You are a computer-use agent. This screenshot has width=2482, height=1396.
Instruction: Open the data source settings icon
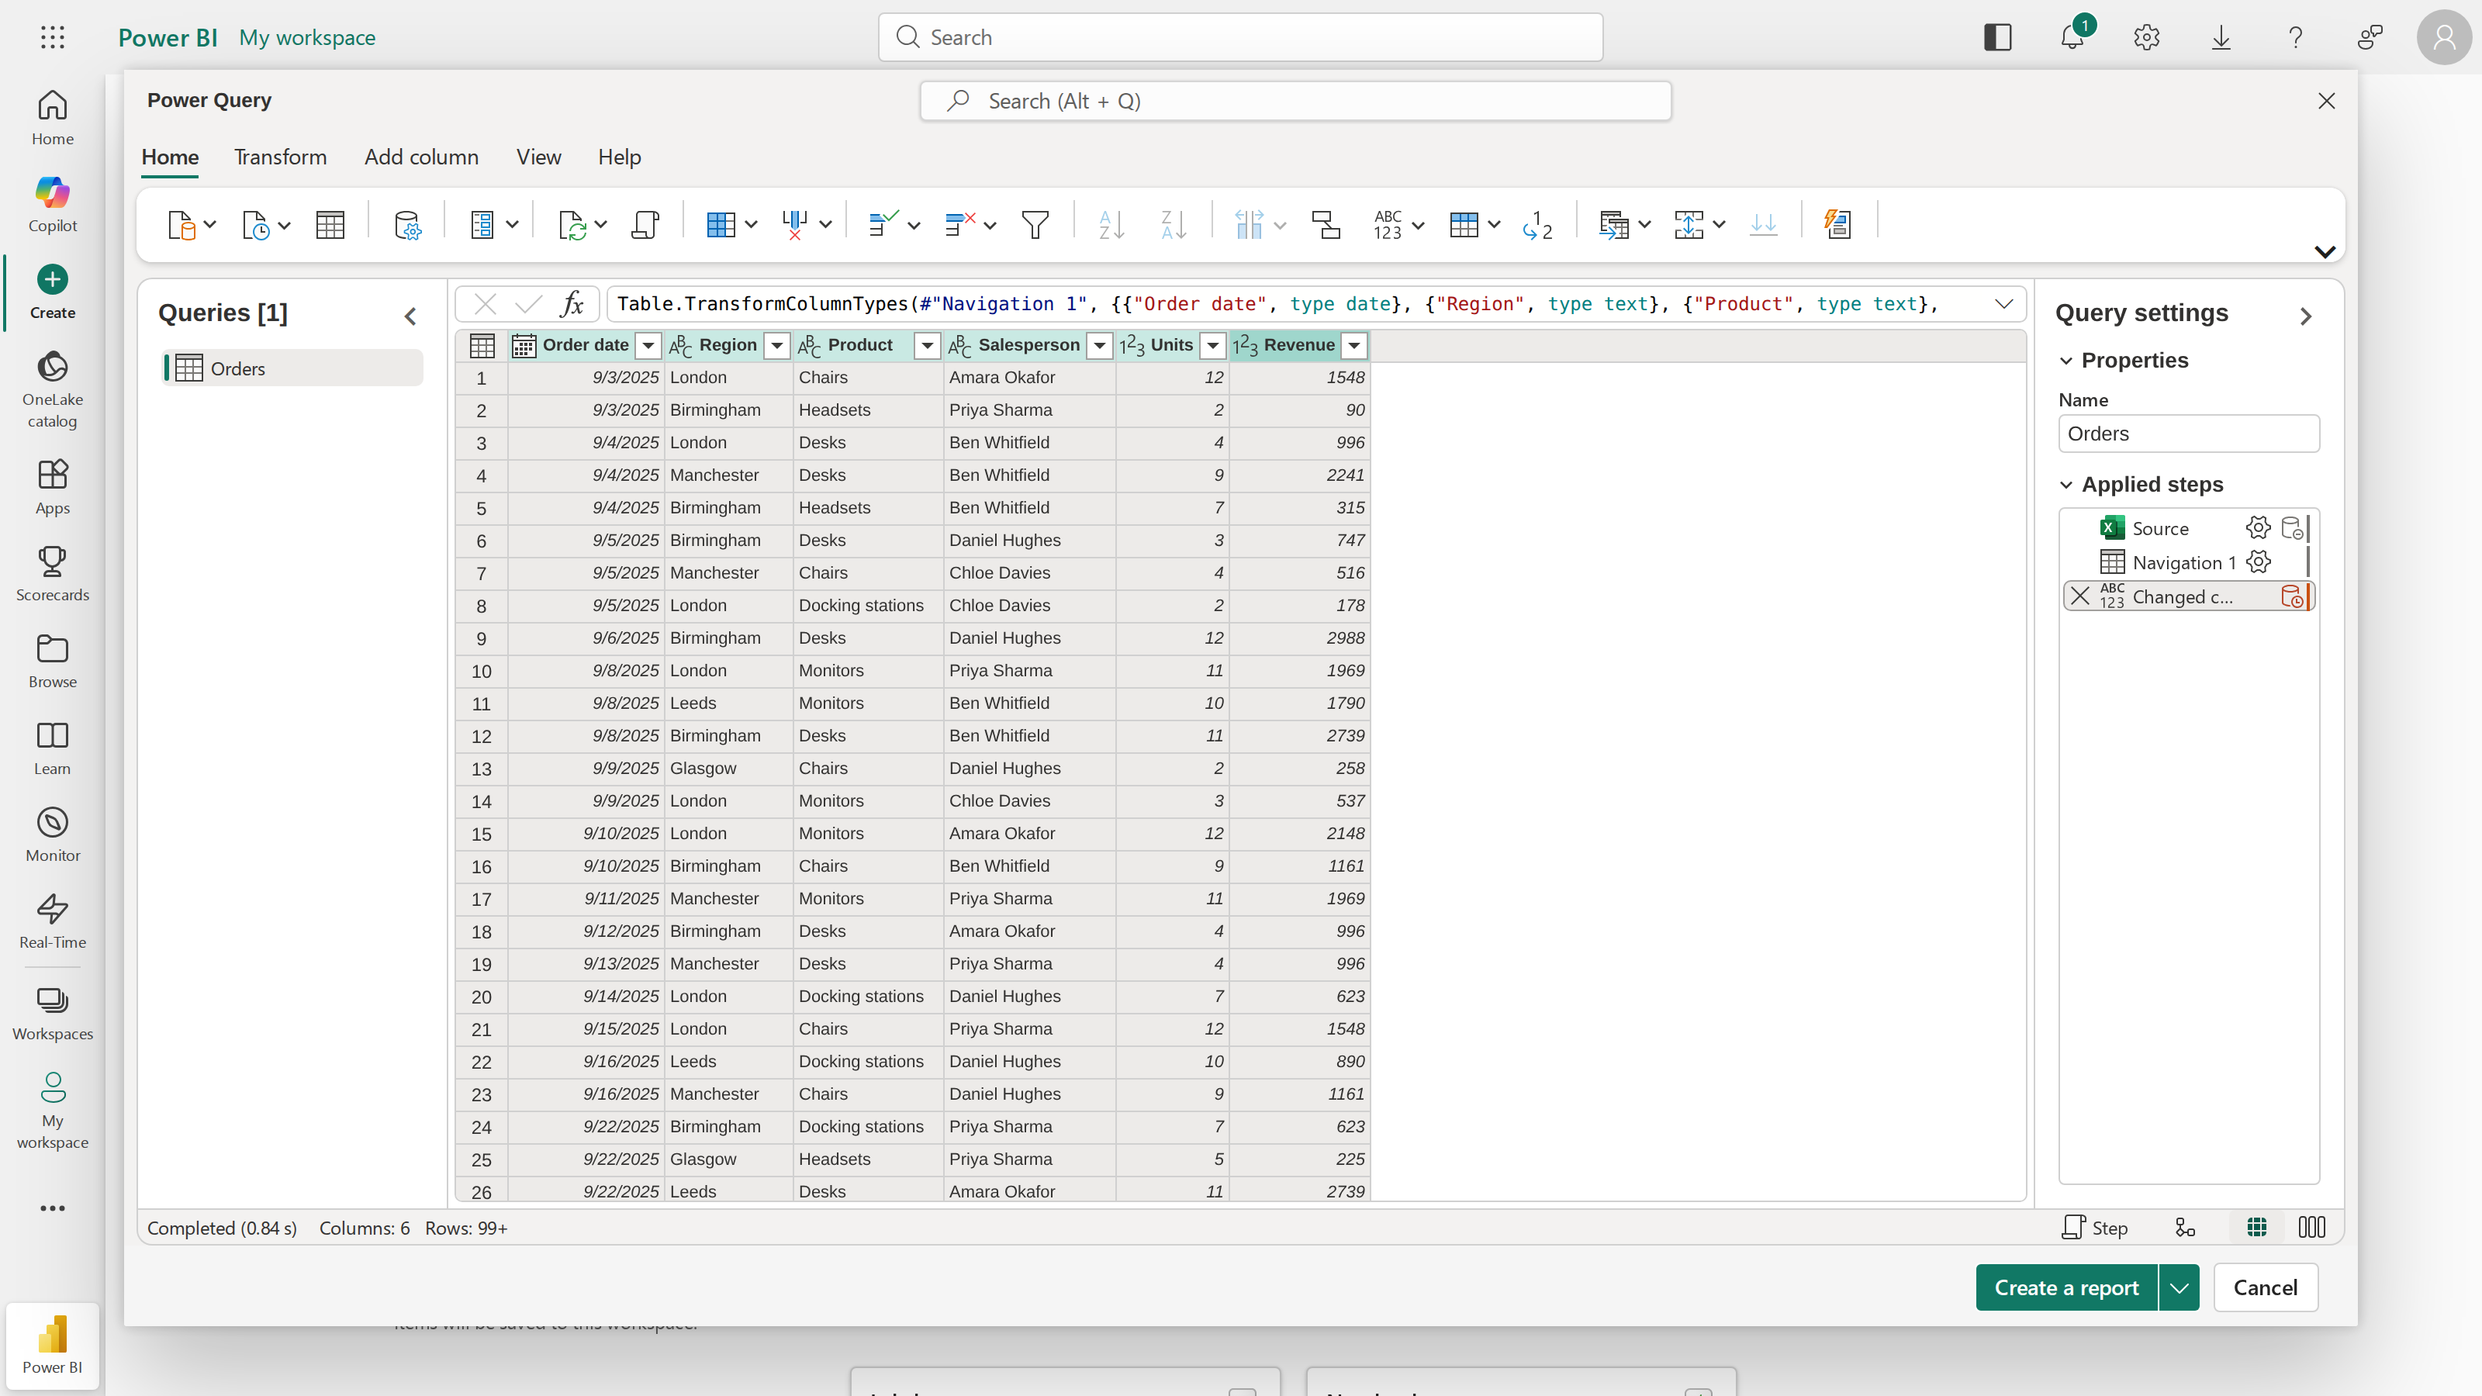pos(407,224)
